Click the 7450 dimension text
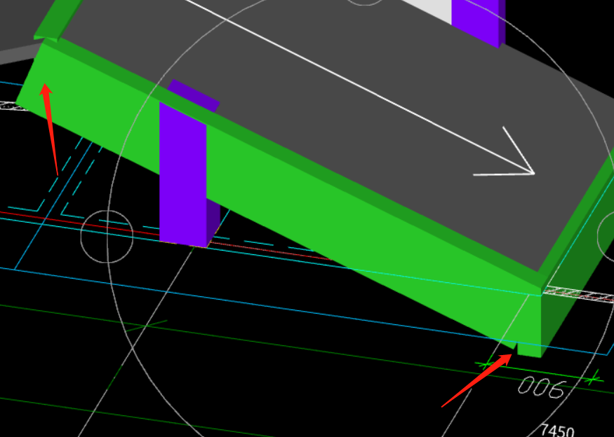The height and width of the screenshot is (437, 614). (557, 431)
